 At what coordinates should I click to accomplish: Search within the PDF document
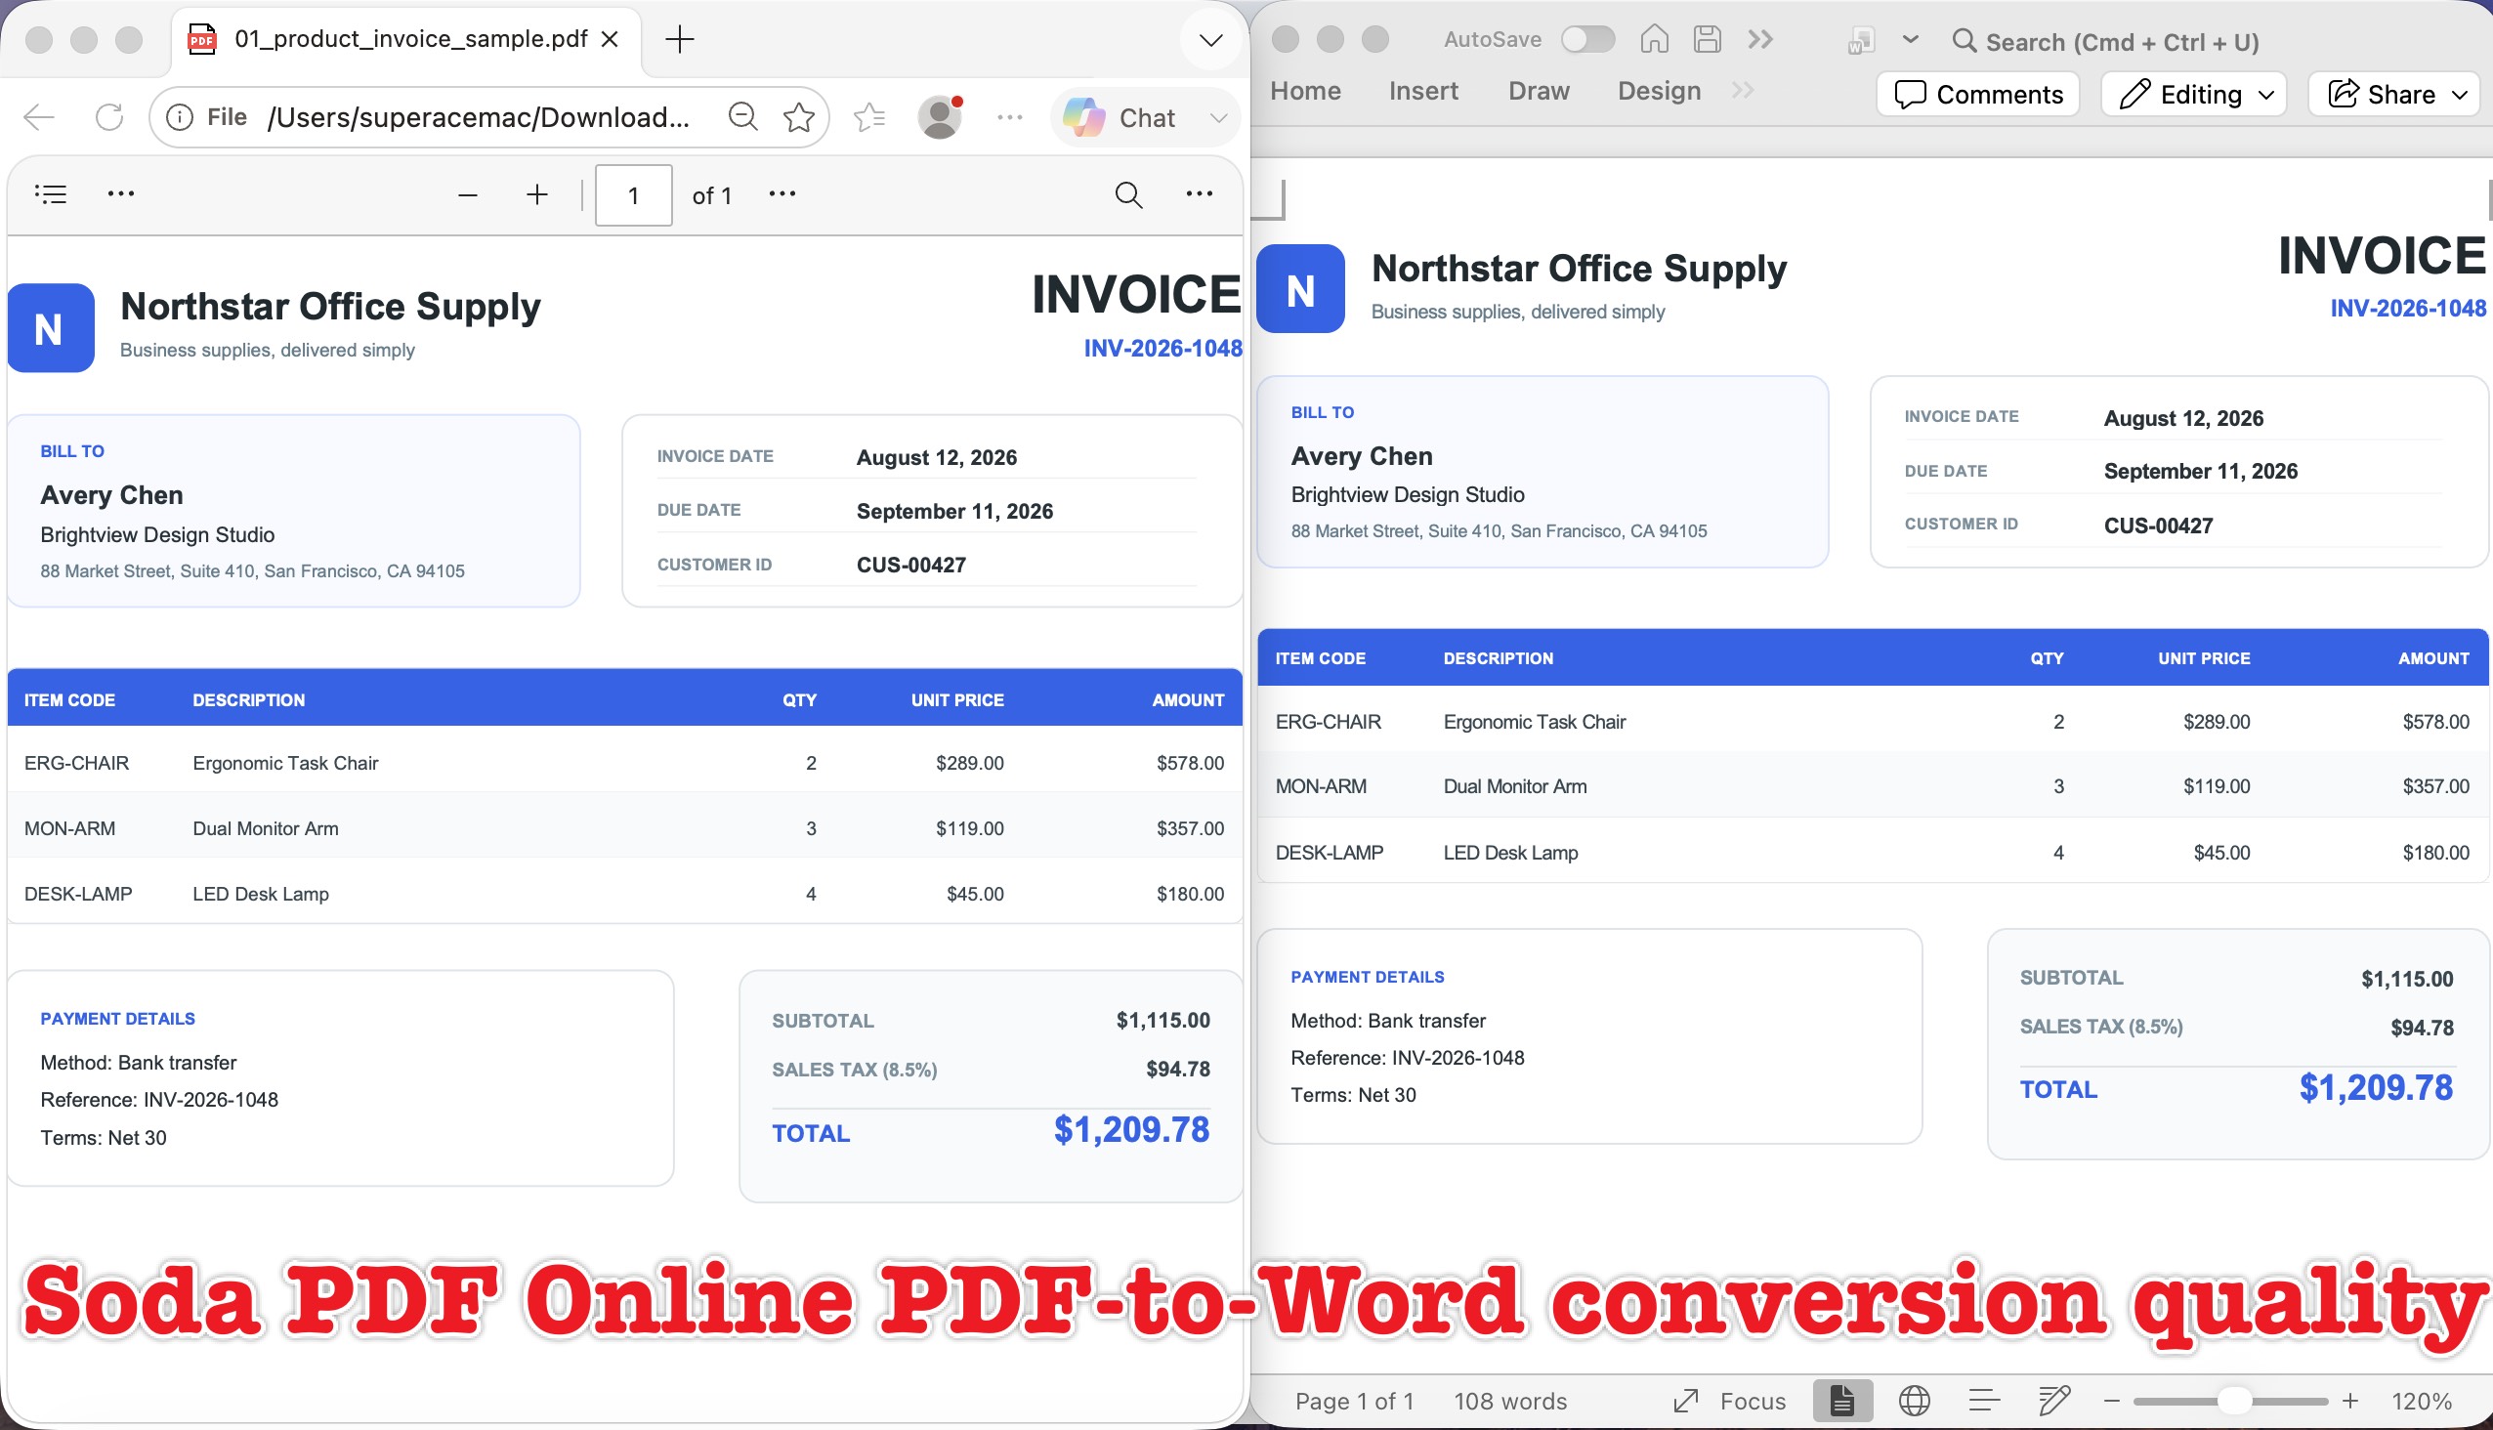point(1128,195)
